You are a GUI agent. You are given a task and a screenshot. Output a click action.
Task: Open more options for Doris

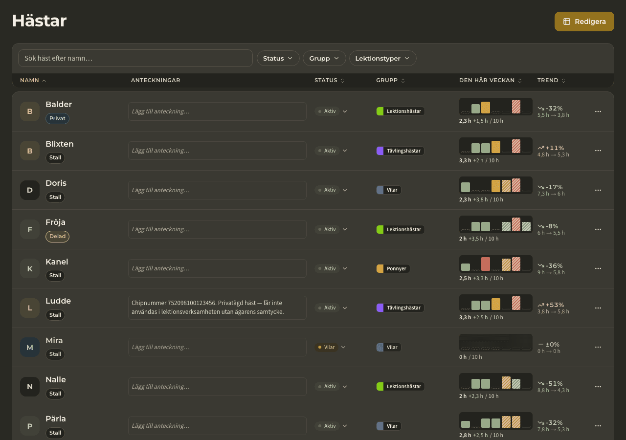[598, 190]
